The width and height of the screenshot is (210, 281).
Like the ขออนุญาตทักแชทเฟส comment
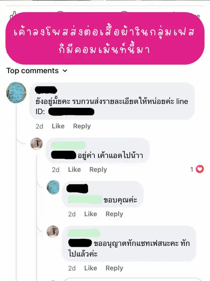(x=91, y=268)
